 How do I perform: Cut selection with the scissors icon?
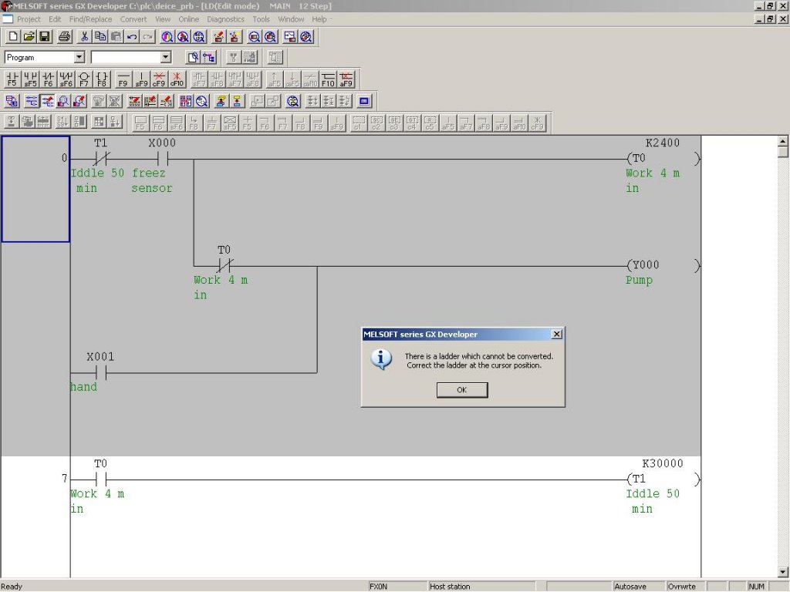[84, 37]
